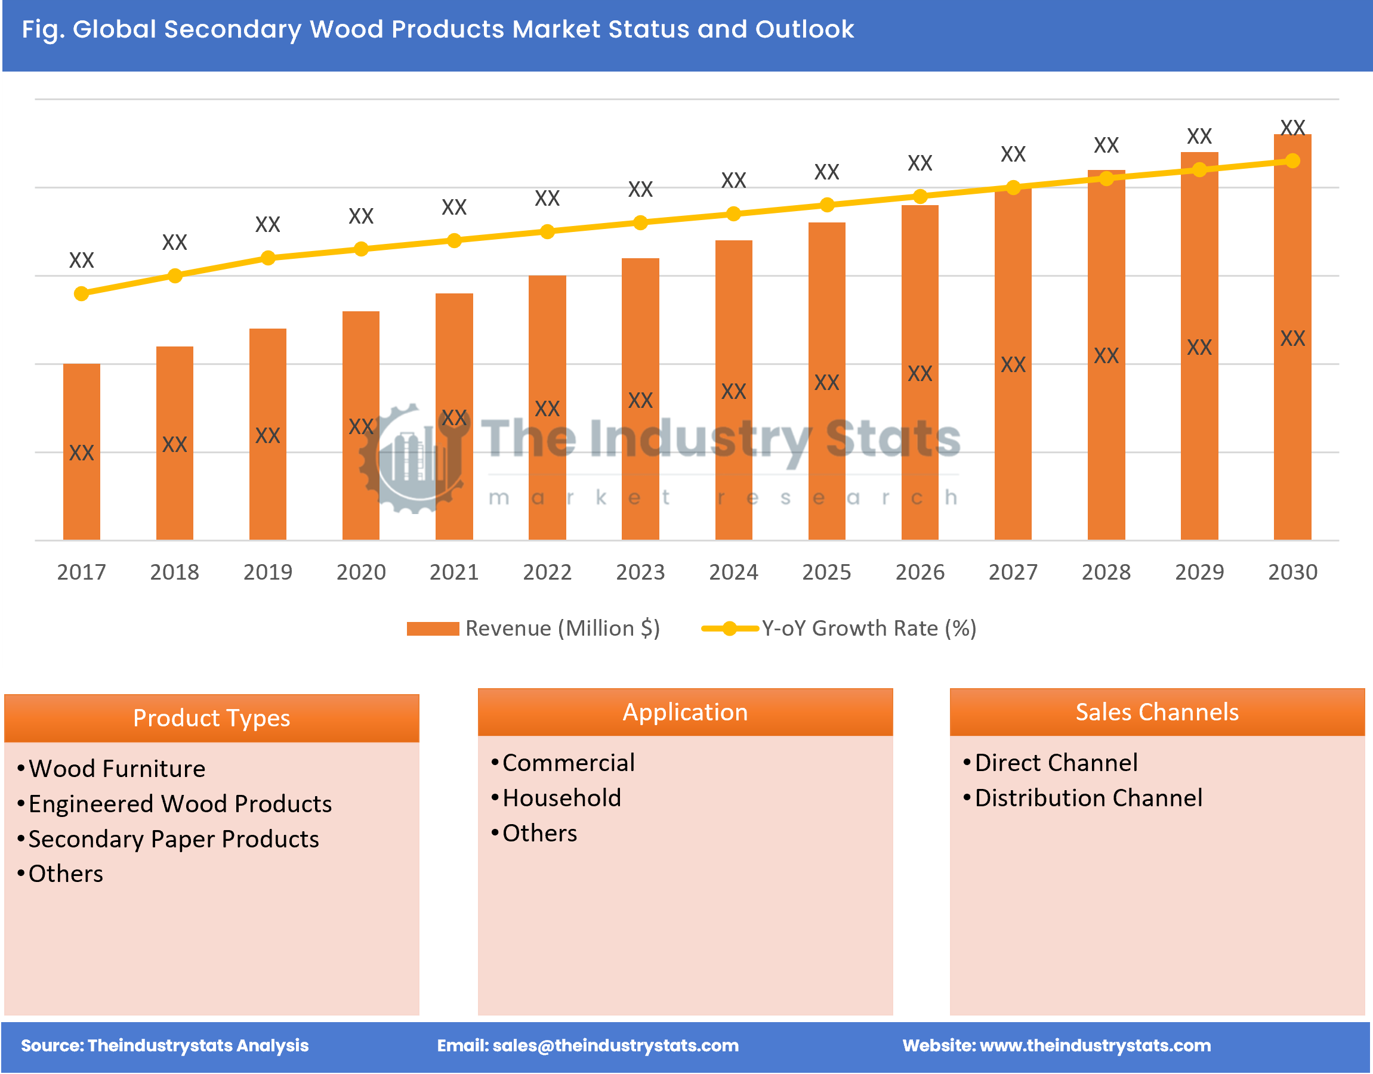Click the Application header
Viewport: 1373px width, 1074px height.
point(685,712)
